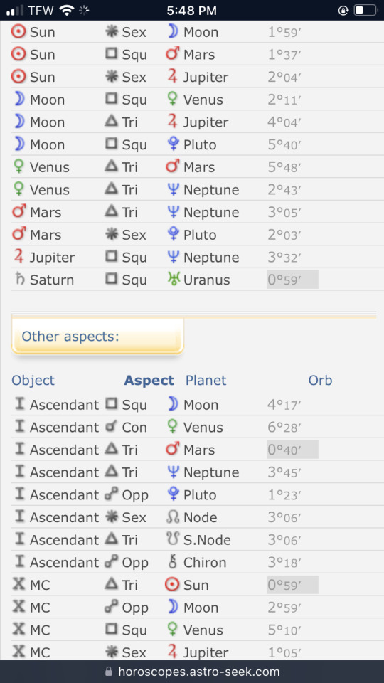
Task: Tap opposition icon in Ascendant Pluto row
Action: [x=112, y=495]
